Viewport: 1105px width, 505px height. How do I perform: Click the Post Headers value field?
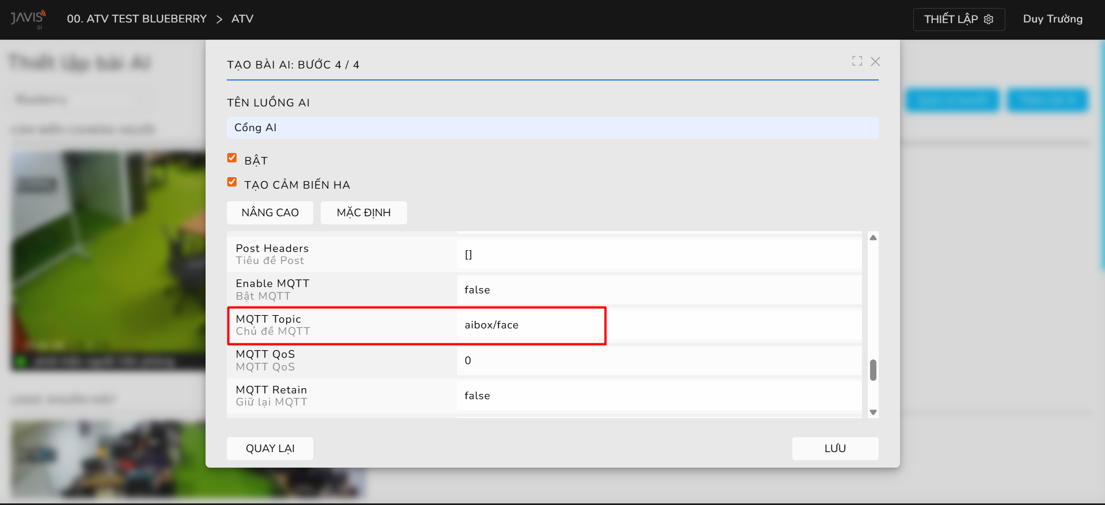tap(659, 255)
